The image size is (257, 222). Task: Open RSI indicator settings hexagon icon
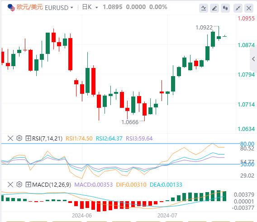tap(19, 138)
